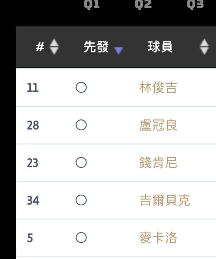Click the 球員 column header text
216x259 pixels.
coord(160,47)
